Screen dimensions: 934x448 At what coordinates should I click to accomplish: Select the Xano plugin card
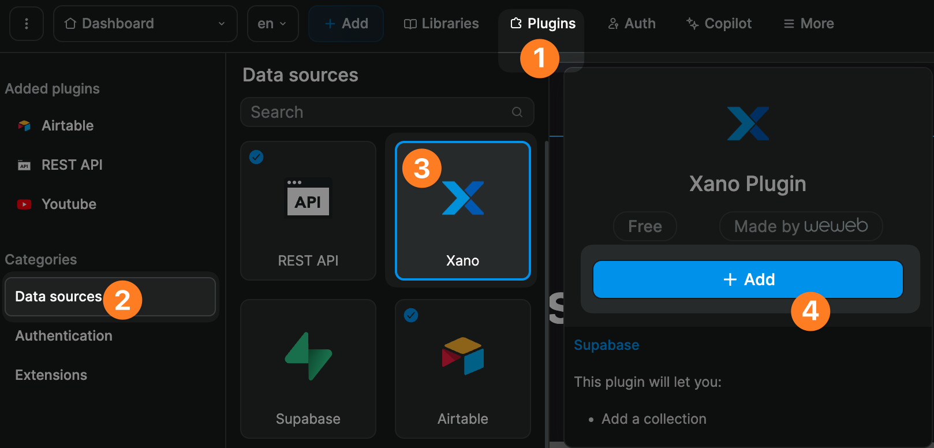[x=463, y=211]
